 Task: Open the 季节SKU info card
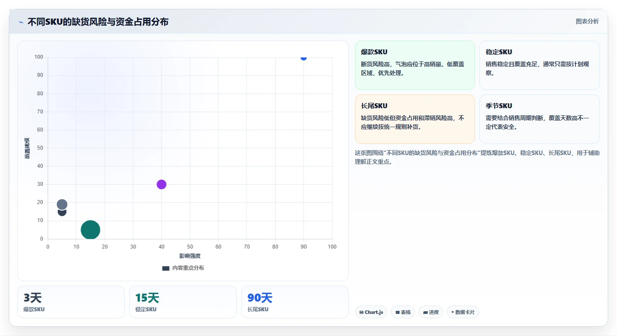point(539,119)
